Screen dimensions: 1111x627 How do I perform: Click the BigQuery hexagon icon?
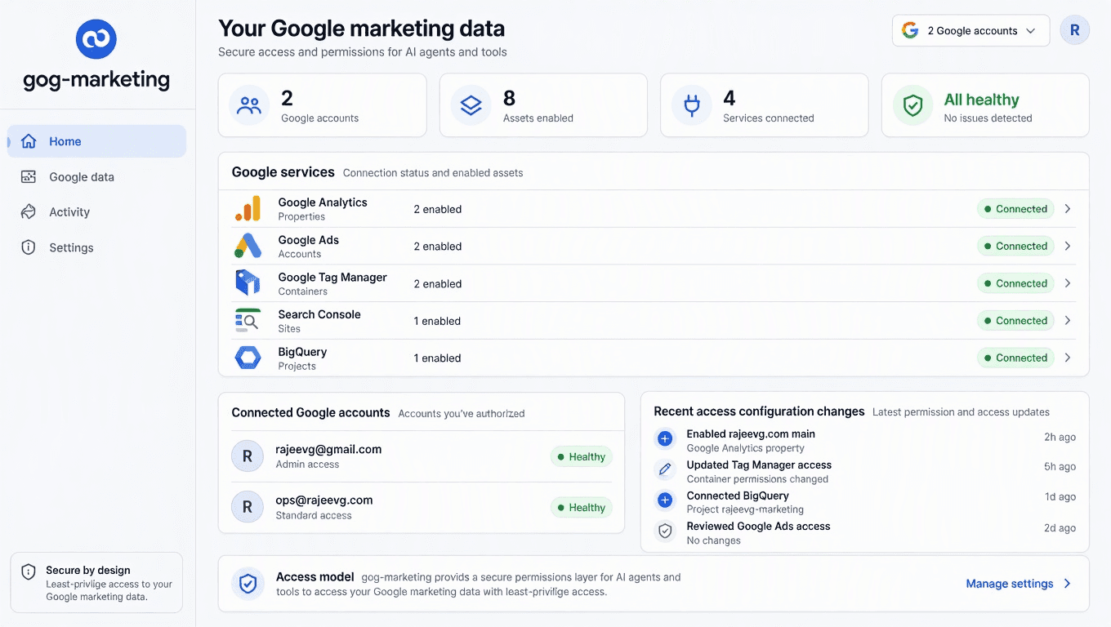[x=248, y=358]
